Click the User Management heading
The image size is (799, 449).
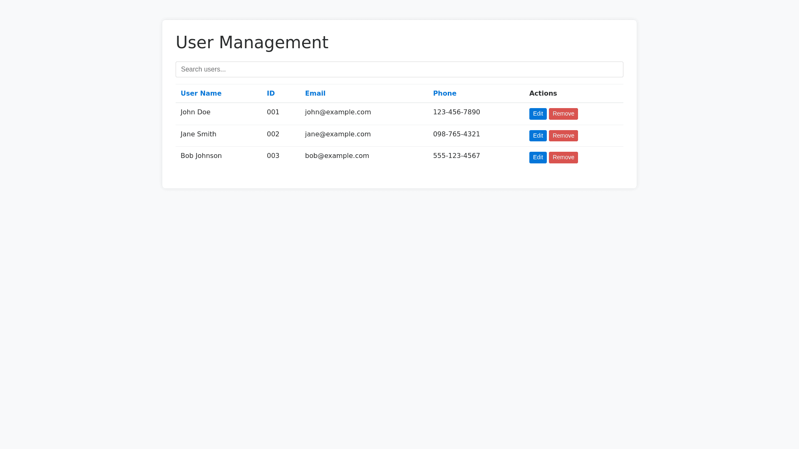pos(252,42)
